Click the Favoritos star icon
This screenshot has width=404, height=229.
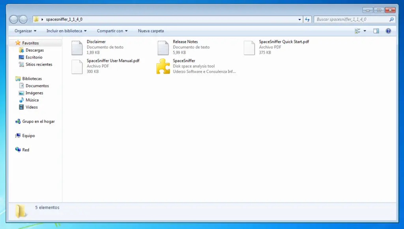click(x=18, y=43)
